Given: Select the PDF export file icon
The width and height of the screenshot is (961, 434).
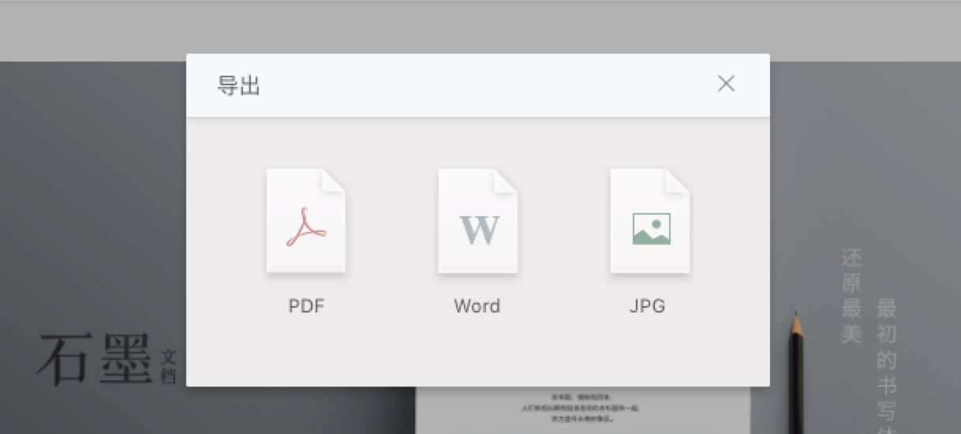Looking at the screenshot, I should [306, 221].
